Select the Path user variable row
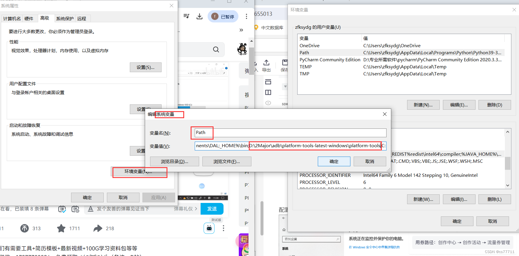This screenshot has width=519, height=256. [401, 53]
